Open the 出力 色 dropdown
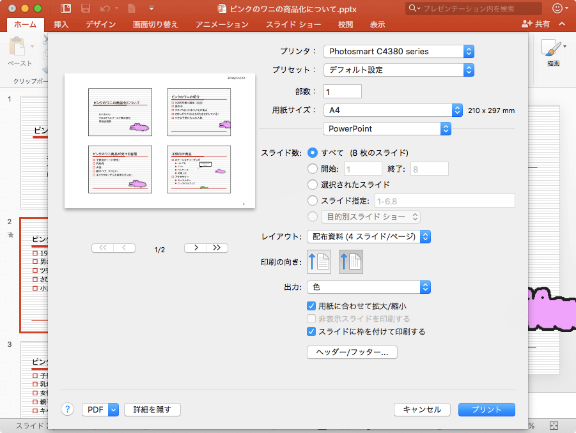The width and height of the screenshot is (576, 433). 369,287
